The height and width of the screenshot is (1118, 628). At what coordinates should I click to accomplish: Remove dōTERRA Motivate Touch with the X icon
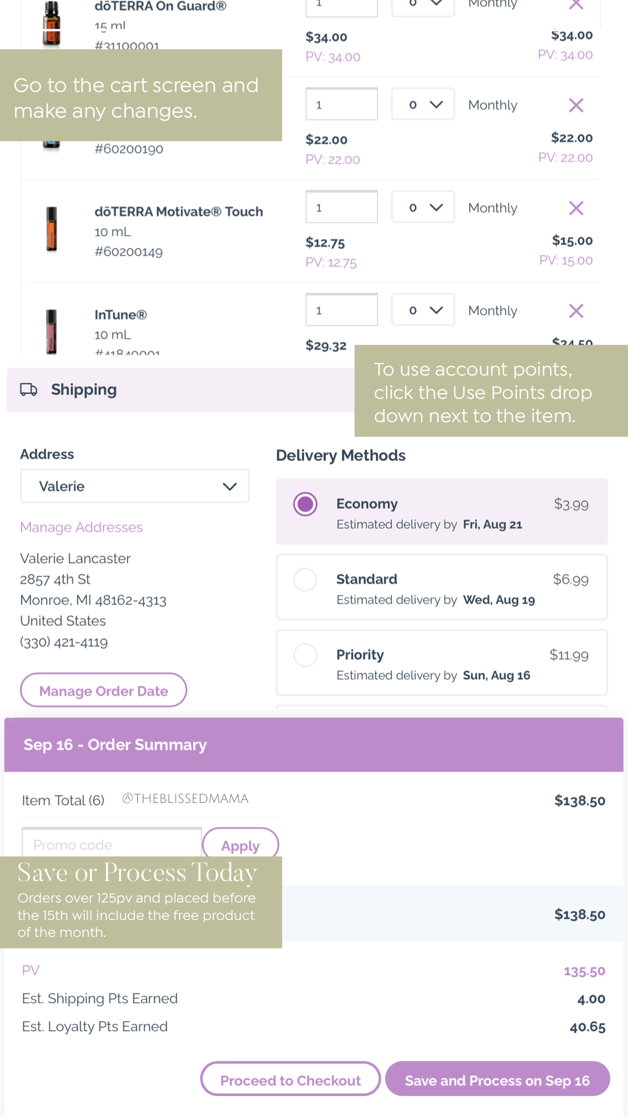click(x=576, y=208)
